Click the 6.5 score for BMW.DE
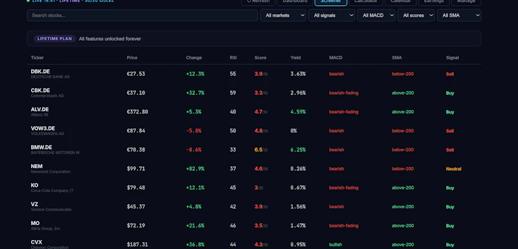The image size is (518, 249). click(258, 150)
